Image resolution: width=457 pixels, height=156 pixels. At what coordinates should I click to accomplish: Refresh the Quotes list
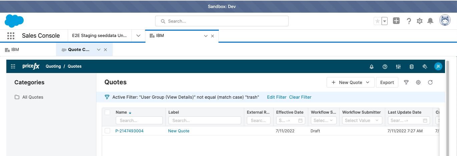[x=430, y=82]
